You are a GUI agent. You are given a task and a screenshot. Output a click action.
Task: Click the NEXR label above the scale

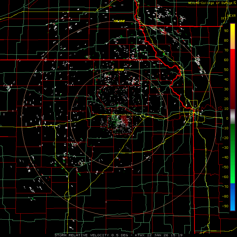pos(231,16)
